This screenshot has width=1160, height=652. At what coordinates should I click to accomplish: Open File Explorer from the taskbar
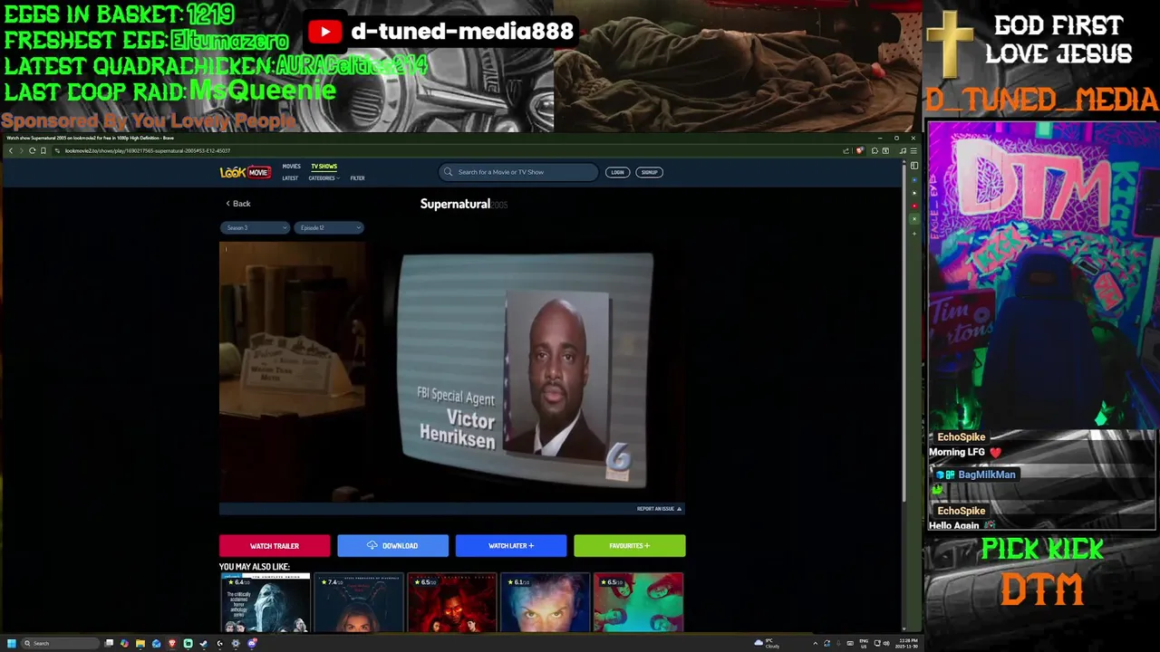click(140, 643)
